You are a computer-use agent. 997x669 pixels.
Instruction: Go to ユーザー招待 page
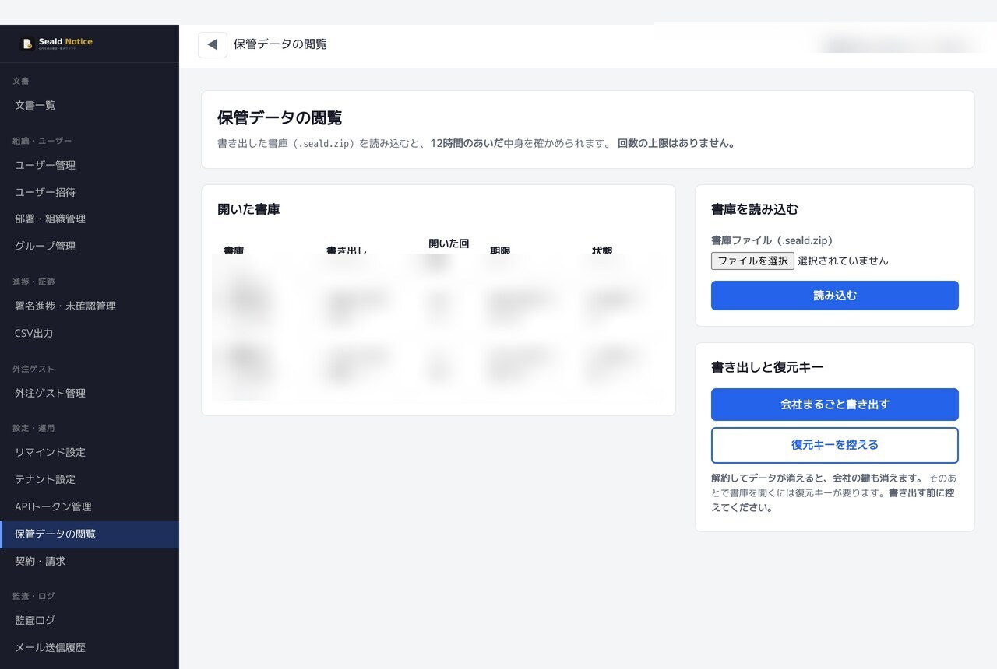pyautogui.click(x=90, y=192)
